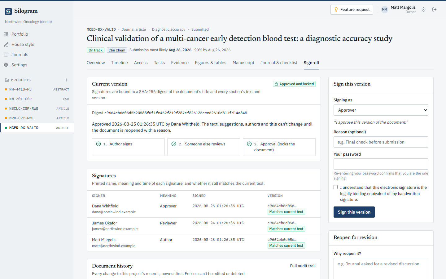Add a new project with plus icon
Image resolution: width=446 pixels, height=279 pixels.
(66, 80)
